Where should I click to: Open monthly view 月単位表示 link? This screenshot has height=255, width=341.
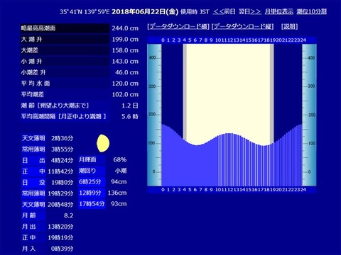coord(278,11)
